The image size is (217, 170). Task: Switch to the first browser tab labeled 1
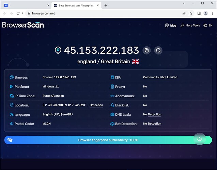click(x=26, y=5)
